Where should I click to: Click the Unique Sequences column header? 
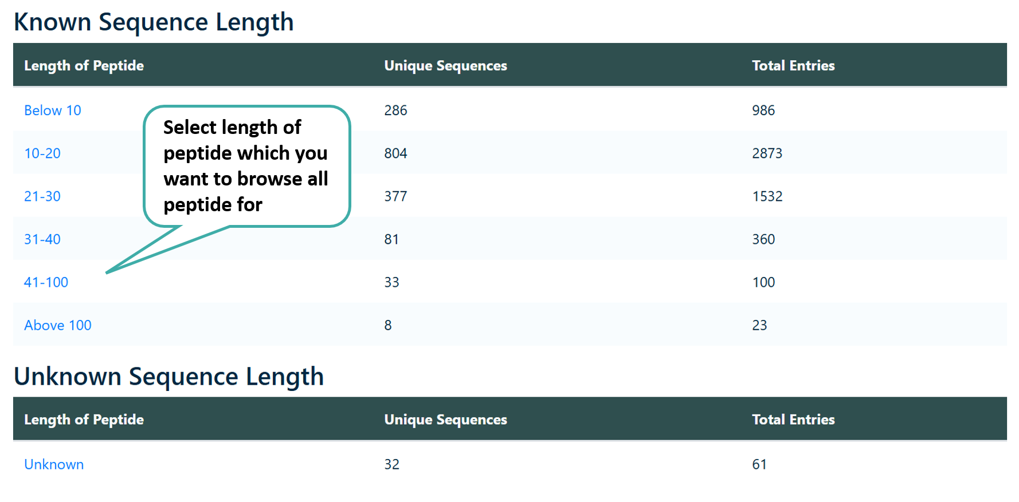point(445,65)
